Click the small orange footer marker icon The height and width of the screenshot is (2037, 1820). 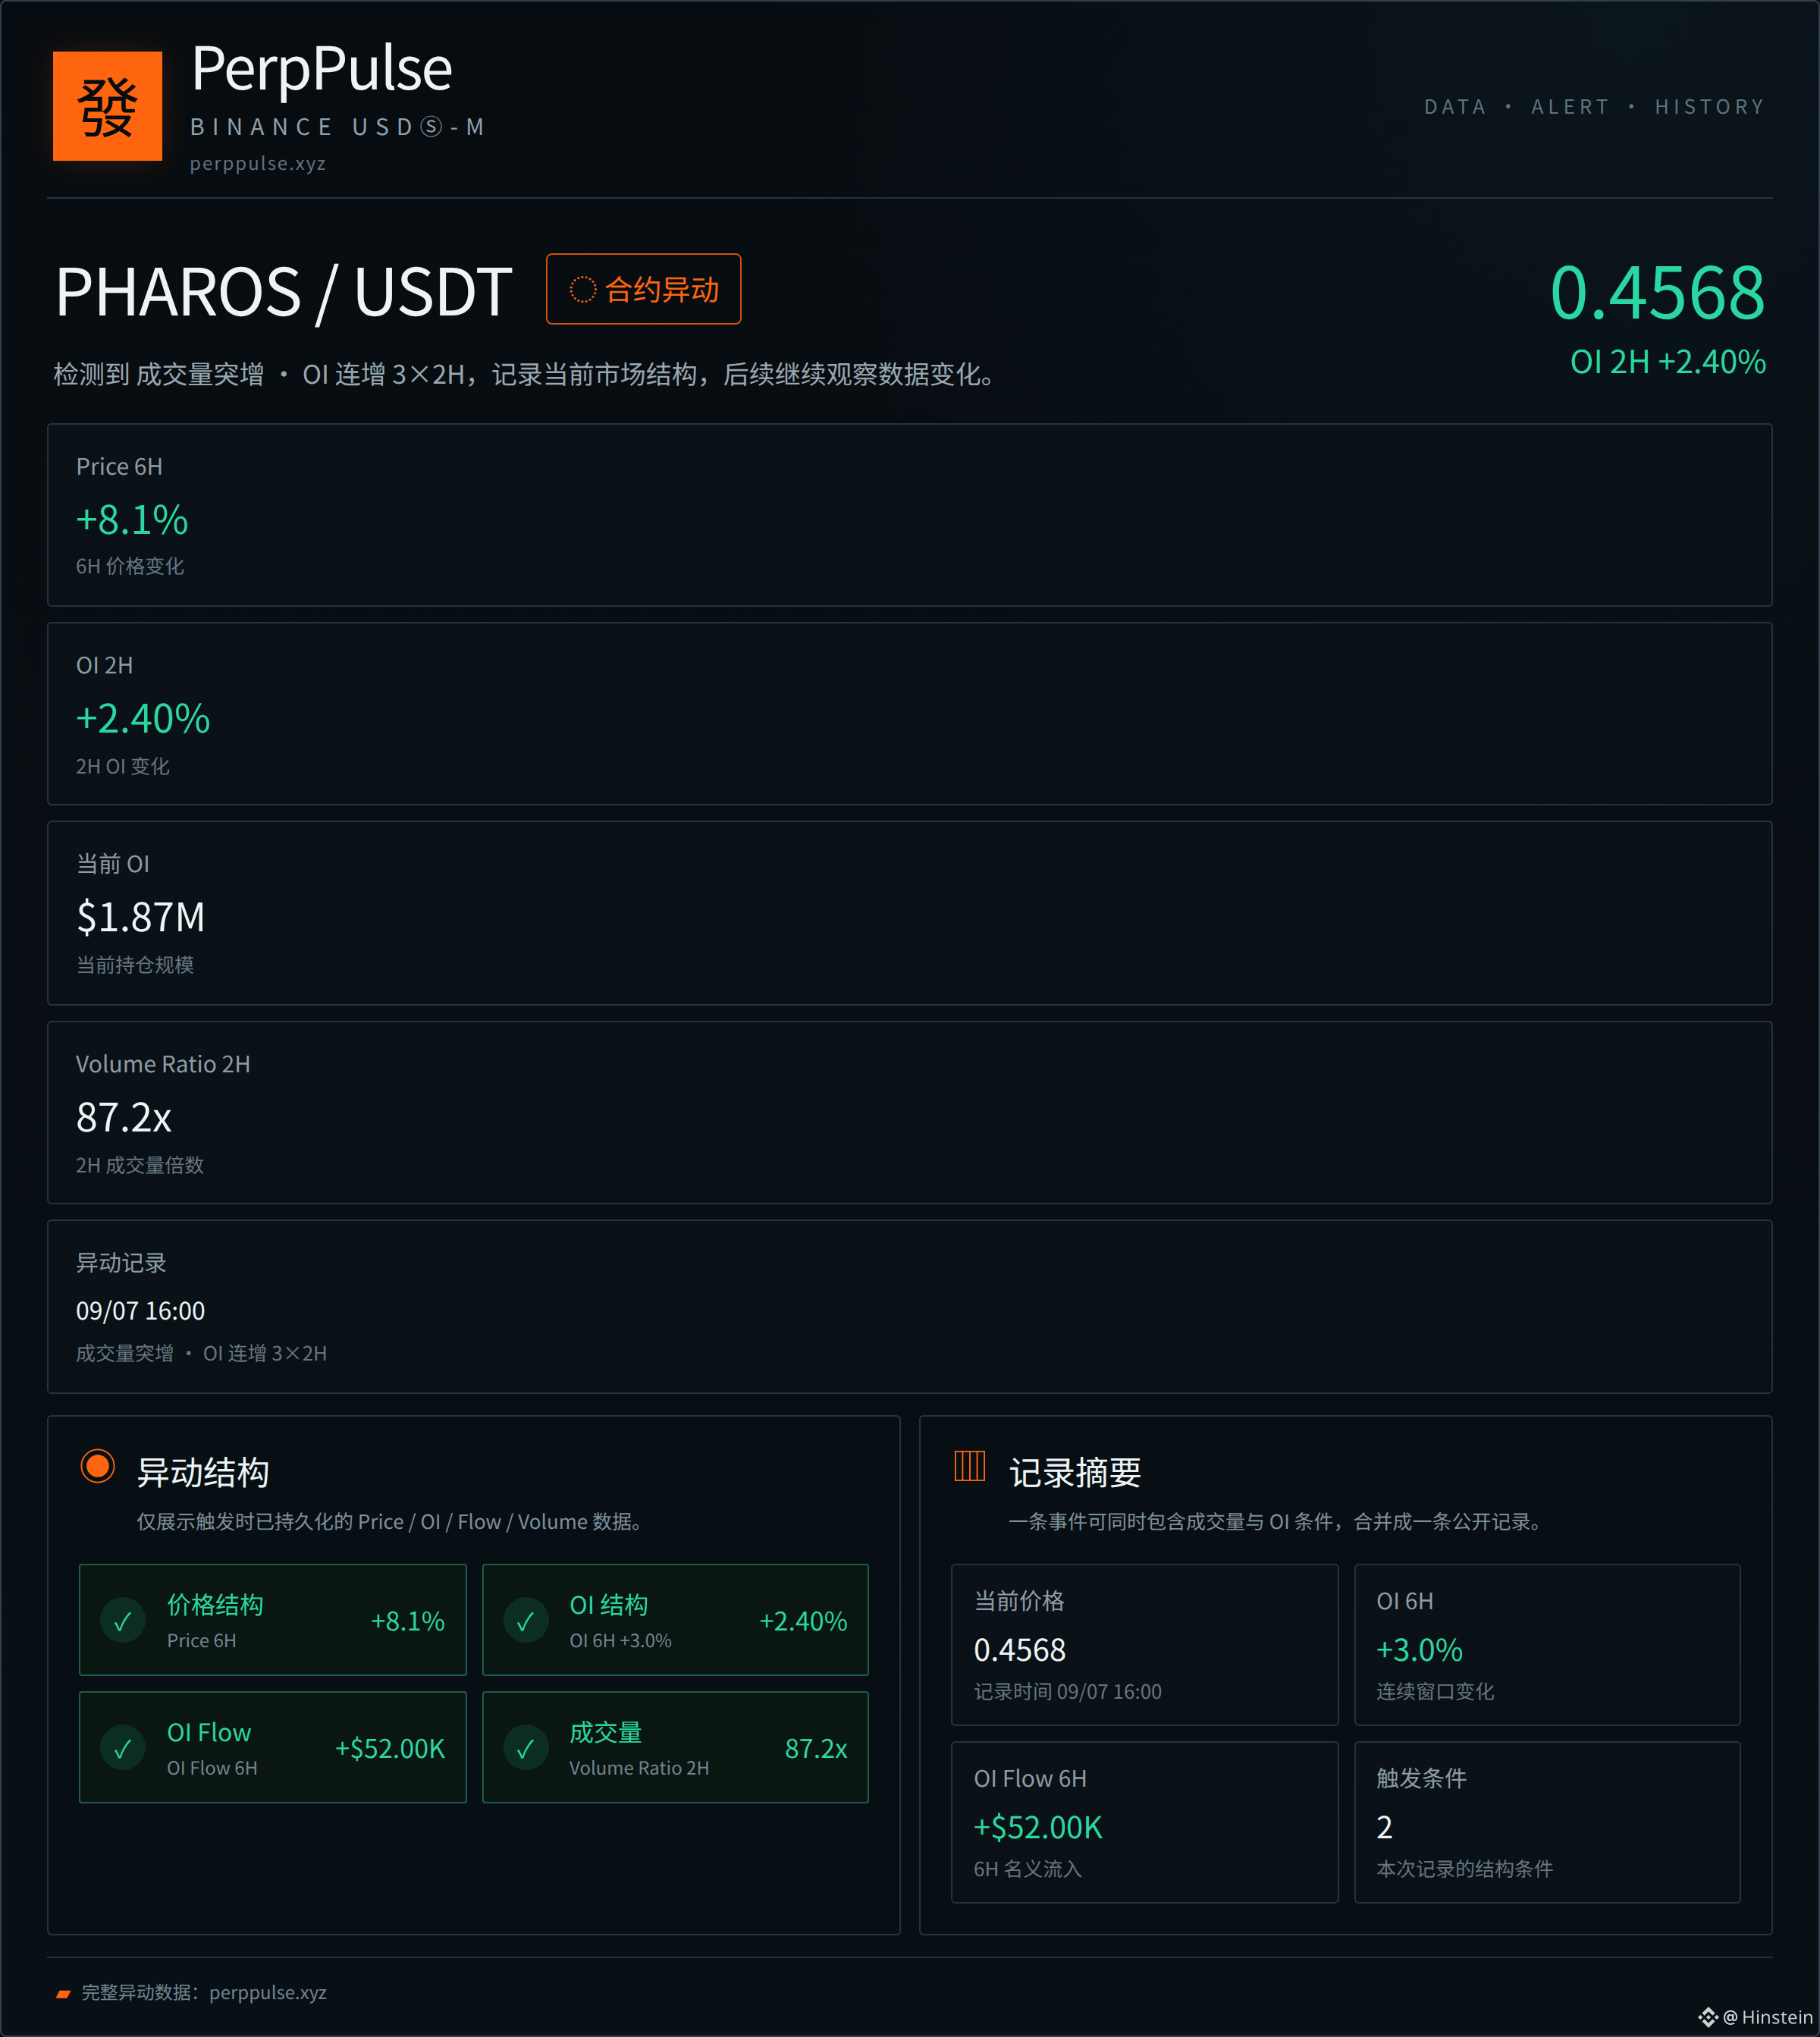coord(63,1993)
